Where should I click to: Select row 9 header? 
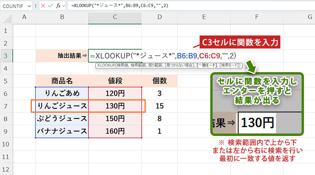(6, 132)
